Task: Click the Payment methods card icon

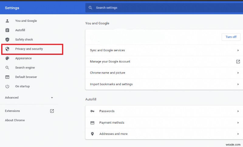Action: tap(93, 123)
